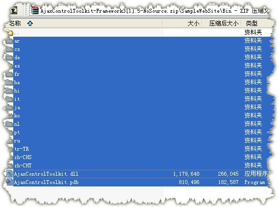The height and width of the screenshot is (207, 278).
Task: Click the folder icon next to "cs"
Action: point(9,49)
